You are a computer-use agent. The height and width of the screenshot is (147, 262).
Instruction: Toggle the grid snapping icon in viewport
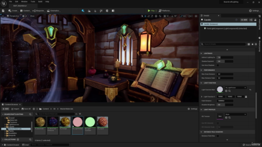[x=165, y=16]
